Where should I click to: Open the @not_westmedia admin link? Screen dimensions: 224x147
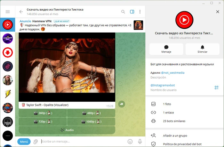[172, 73]
